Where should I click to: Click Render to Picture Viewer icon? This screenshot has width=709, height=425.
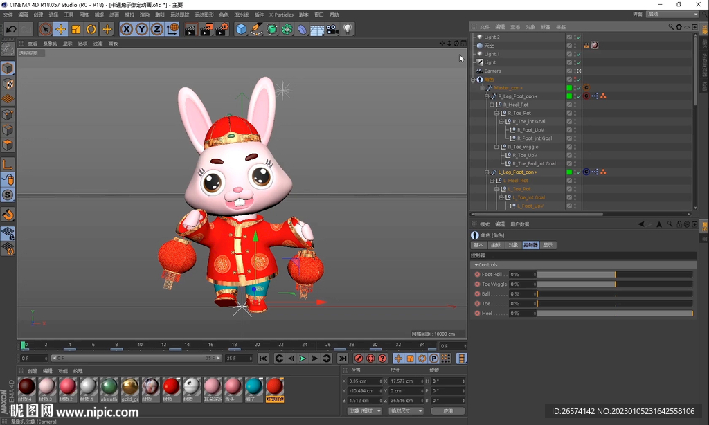point(206,29)
